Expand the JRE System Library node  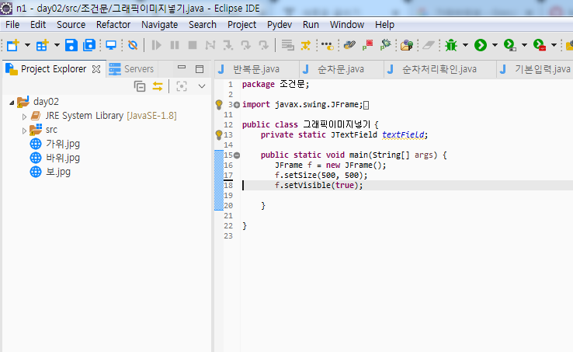pyautogui.click(x=24, y=117)
